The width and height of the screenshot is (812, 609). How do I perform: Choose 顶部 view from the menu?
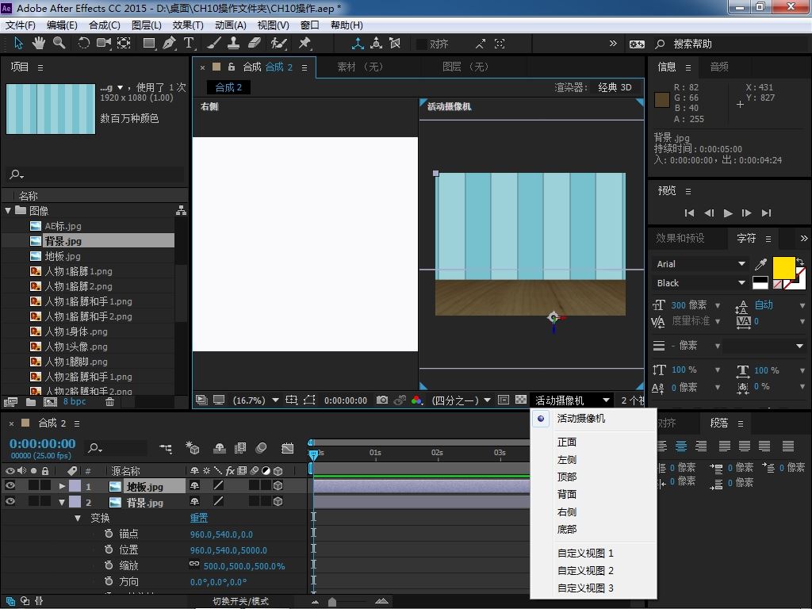coord(567,477)
